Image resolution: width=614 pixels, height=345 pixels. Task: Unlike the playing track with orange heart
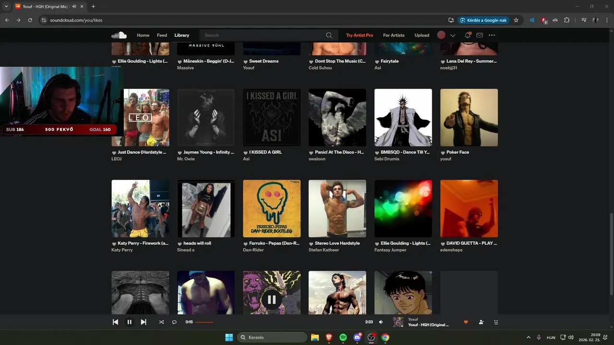pyautogui.click(x=466, y=322)
